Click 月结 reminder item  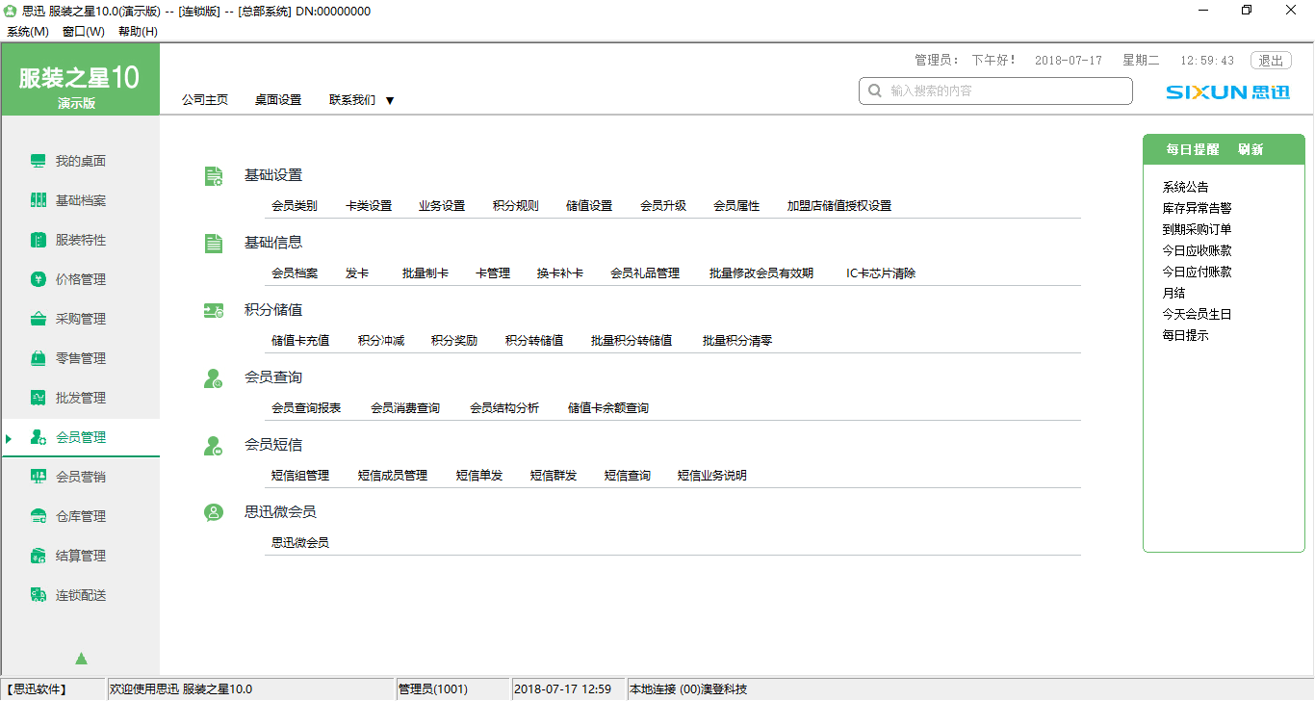click(1173, 293)
